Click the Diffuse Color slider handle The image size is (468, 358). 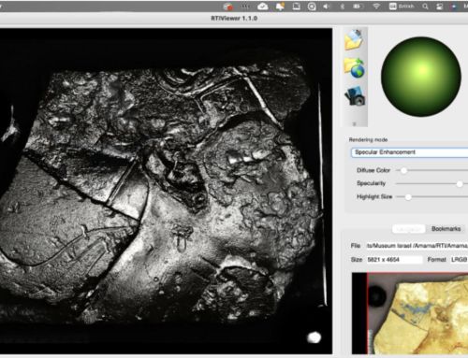(x=403, y=170)
